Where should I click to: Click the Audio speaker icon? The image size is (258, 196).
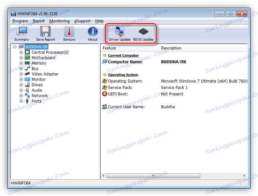(x=27, y=90)
